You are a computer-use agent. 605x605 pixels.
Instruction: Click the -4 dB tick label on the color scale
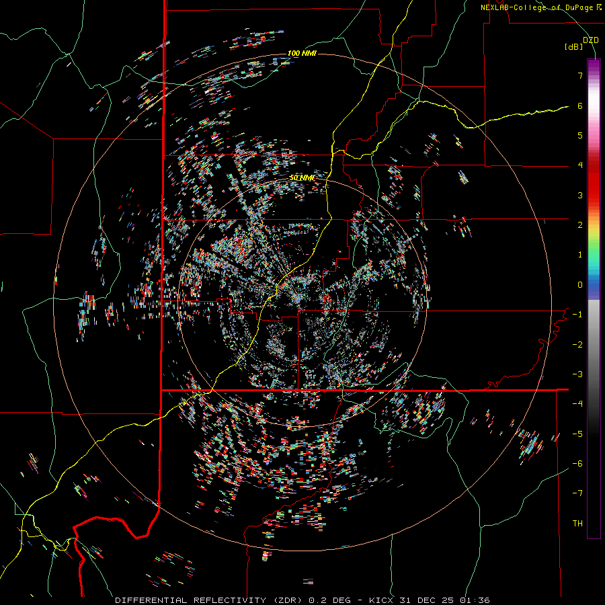tap(577, 404)
